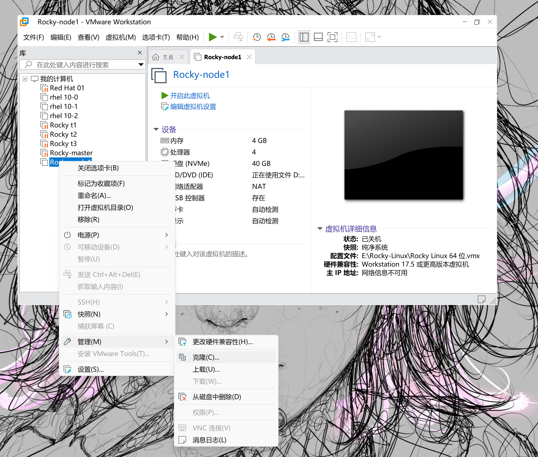Viewport: 538px width, 457px height.
Task: Choose 重命名(A)... from context menu
Action: [x=117, y=196]
